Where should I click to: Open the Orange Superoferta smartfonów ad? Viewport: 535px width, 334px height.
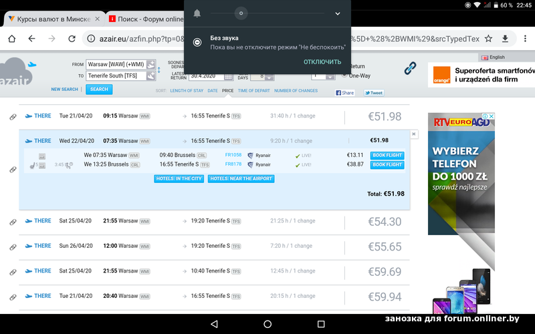481,75
